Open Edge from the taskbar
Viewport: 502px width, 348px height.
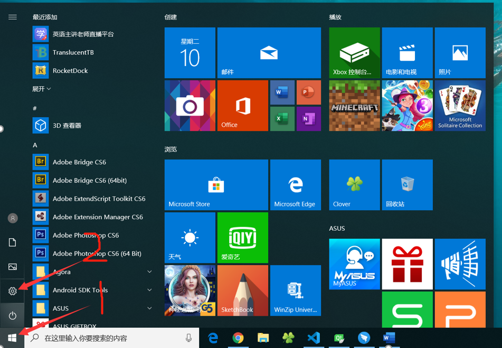(x=213, y=338)
